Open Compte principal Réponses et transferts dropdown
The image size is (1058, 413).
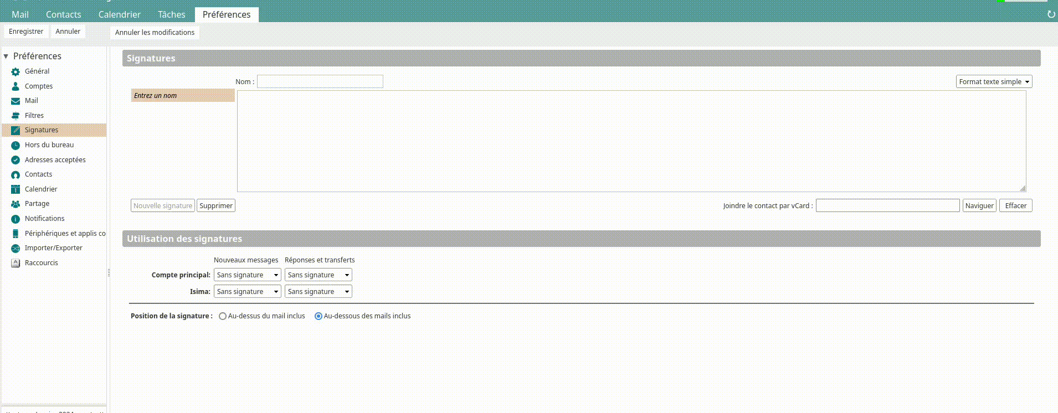318,275
